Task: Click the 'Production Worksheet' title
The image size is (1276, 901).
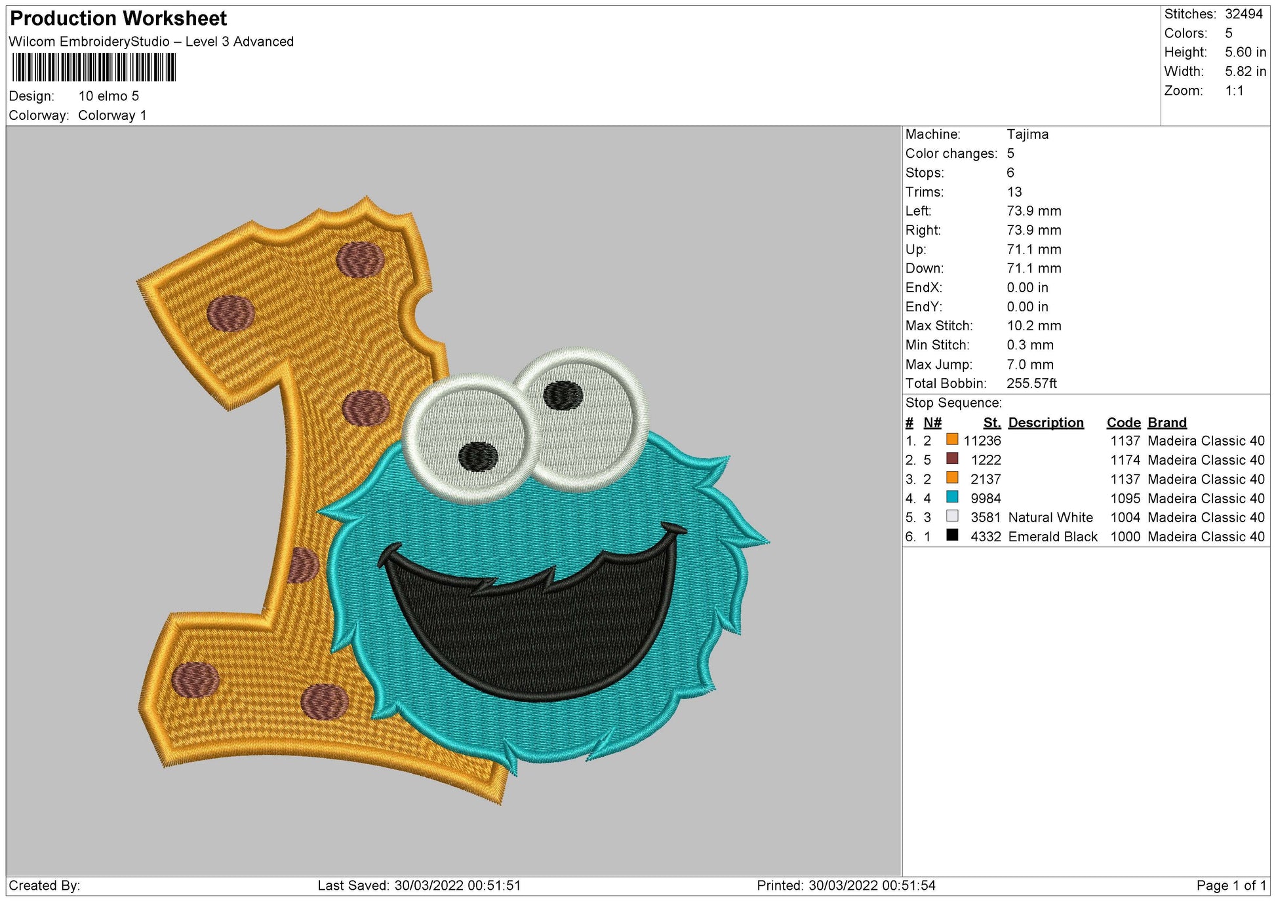Action: pyautogui.click(x=119, y=18)
